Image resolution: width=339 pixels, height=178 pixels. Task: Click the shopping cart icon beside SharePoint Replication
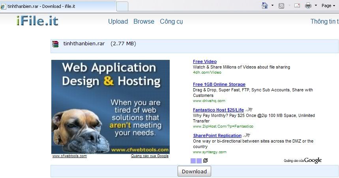(x=247, y=136)
